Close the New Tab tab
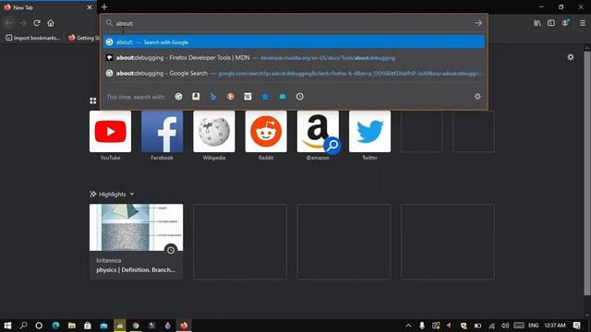Image resolution: width=591 pixels, height=332 pixels. (90, 7)
